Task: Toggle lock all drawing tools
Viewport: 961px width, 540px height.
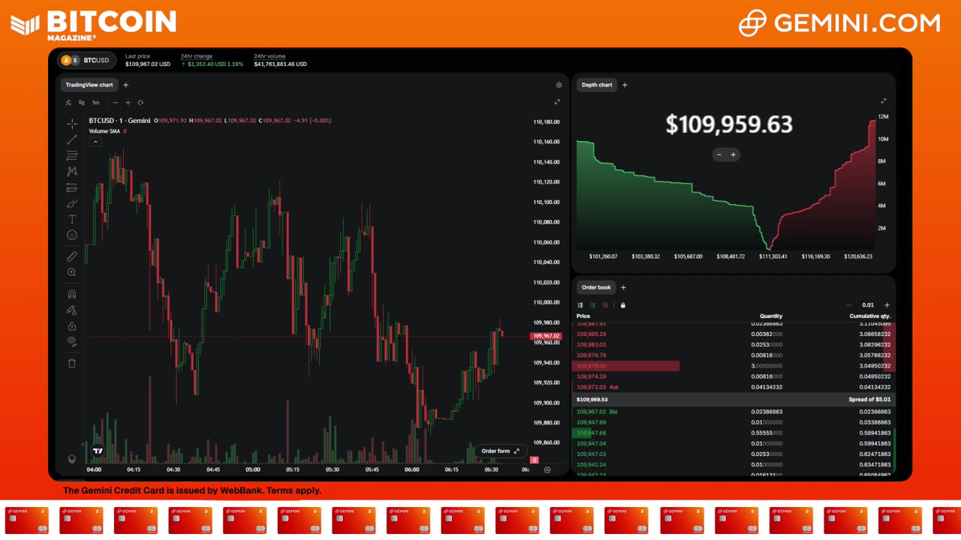Action: click(x=72, y=325)
